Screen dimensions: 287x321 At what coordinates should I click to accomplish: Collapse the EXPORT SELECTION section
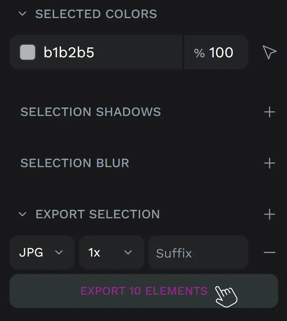click(x=22, y=214)
